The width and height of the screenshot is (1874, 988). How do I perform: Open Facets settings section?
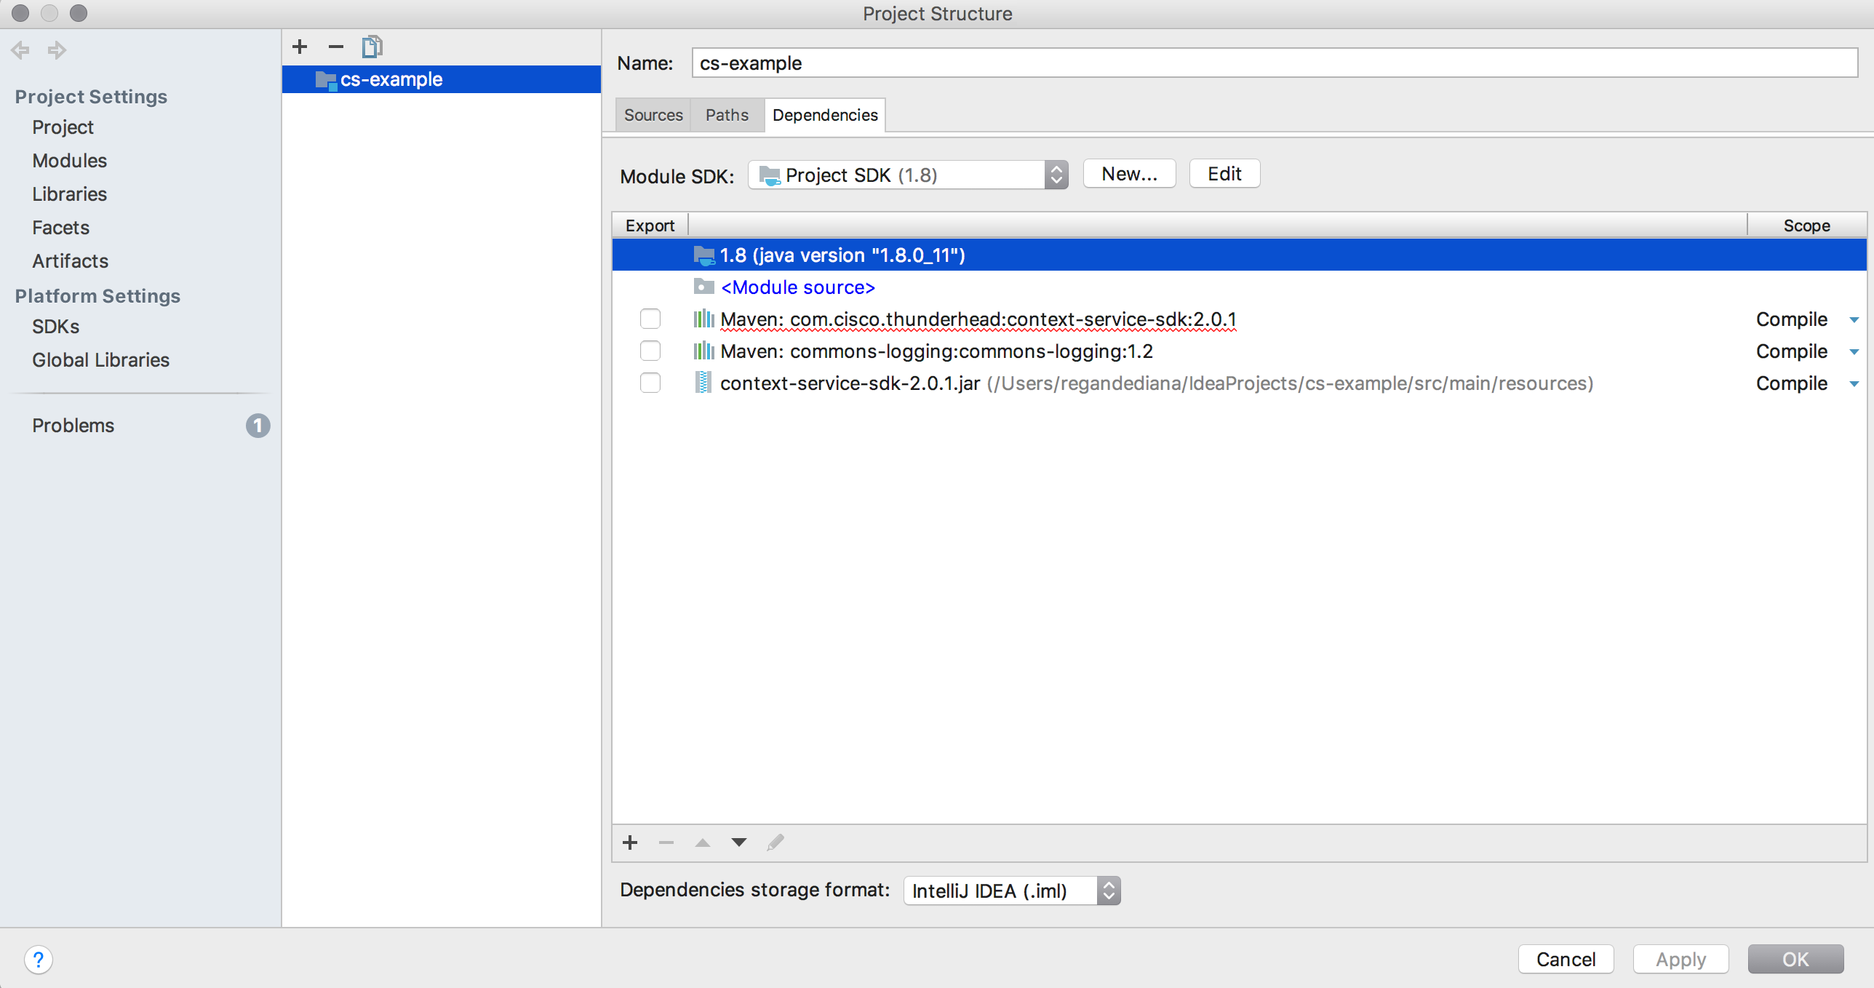pyautogui.click(x=60, y=228)
